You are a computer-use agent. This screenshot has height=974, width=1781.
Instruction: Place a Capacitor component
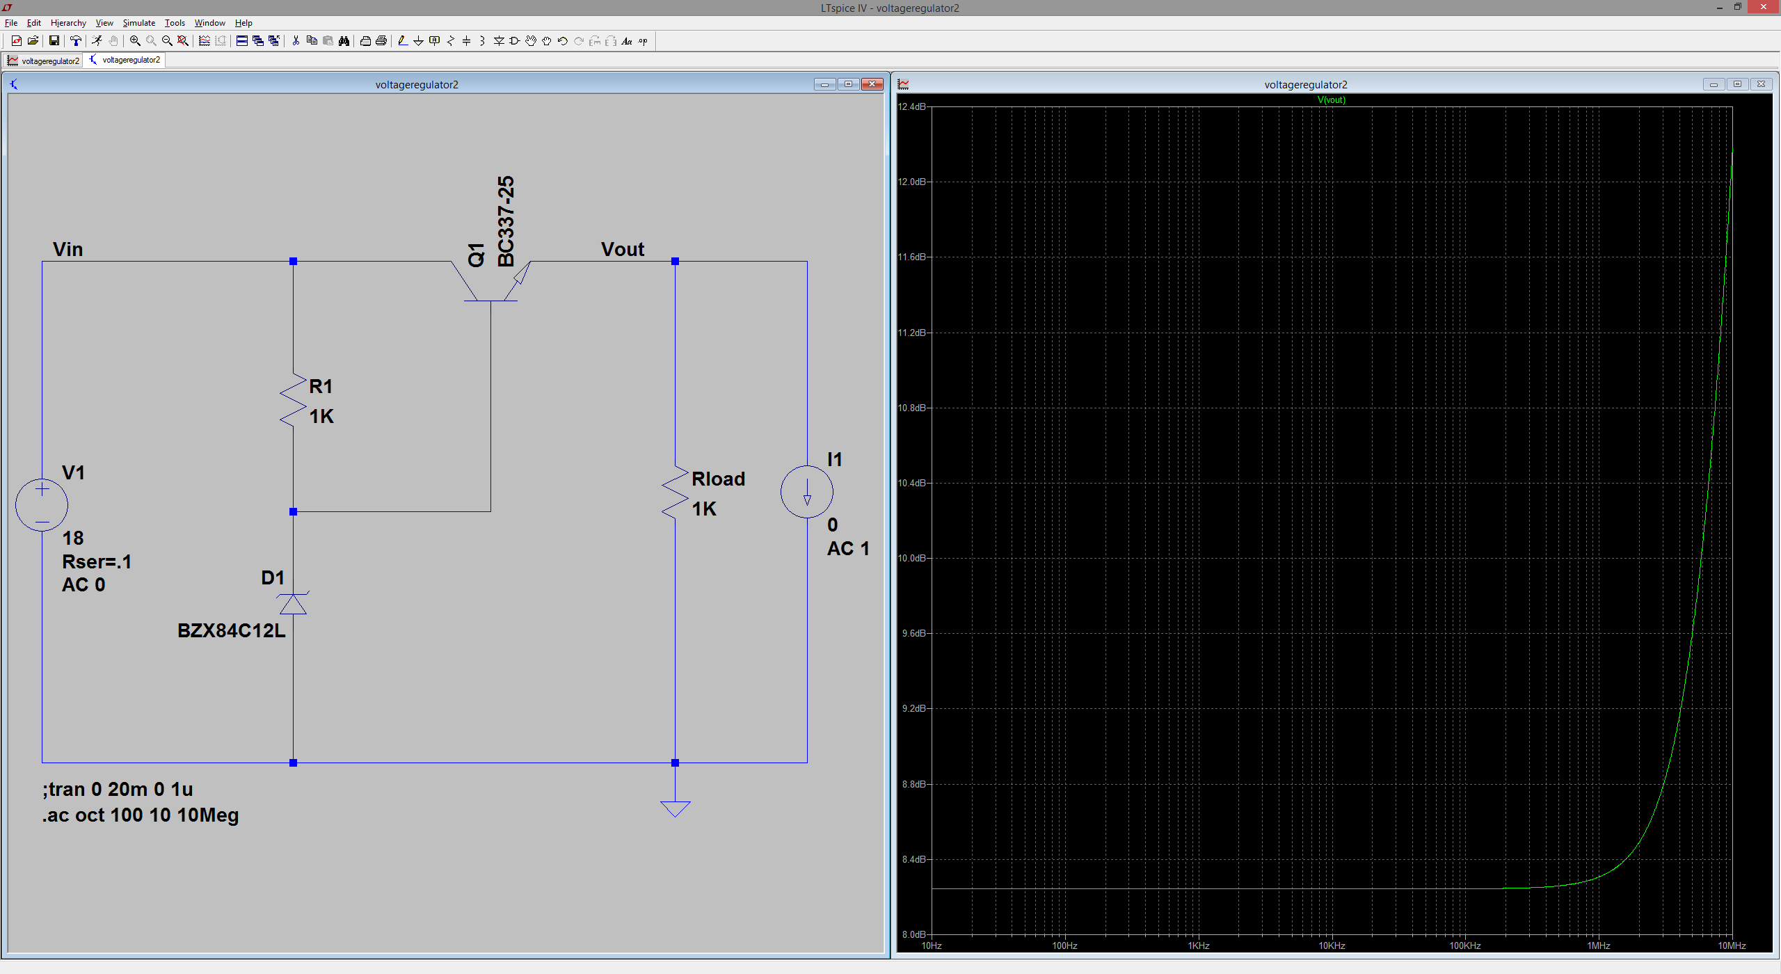tap(467, 41)
